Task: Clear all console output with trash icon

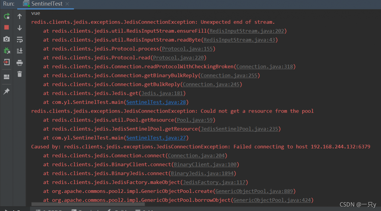Action: click(20, 74)
